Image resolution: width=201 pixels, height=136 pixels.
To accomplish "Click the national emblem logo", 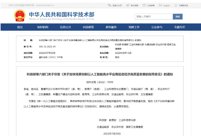I will coord(20,16).
